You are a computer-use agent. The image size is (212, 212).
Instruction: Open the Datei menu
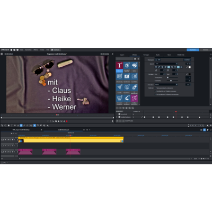coord(22,50)
